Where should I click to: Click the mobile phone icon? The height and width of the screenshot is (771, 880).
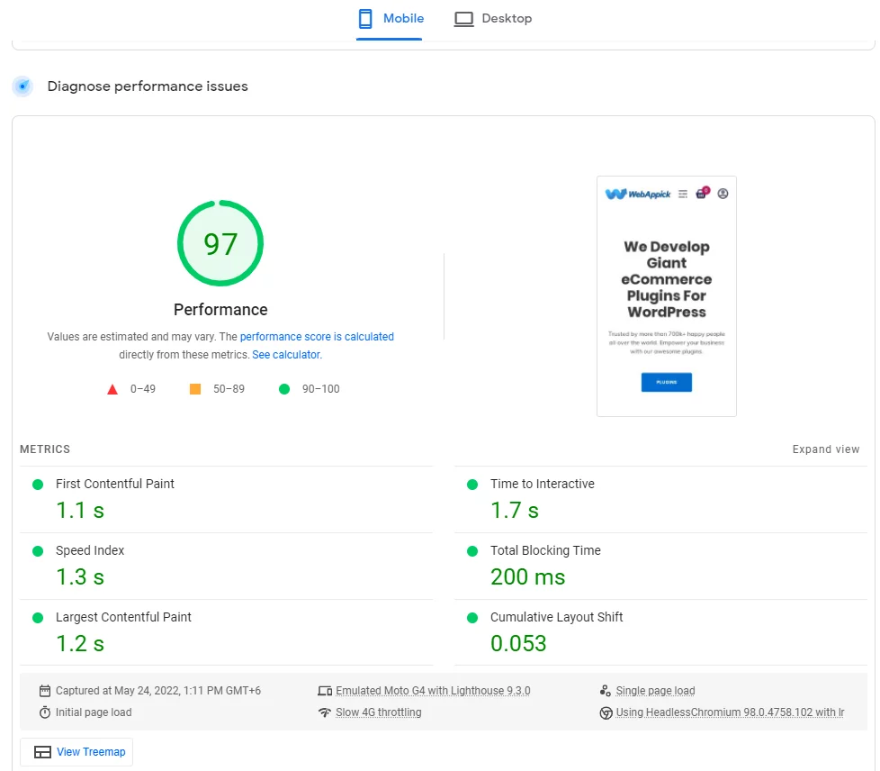point(364,19)
